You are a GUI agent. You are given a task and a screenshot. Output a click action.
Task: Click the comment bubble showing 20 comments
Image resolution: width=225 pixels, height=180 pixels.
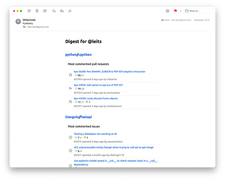pos(76,75)
